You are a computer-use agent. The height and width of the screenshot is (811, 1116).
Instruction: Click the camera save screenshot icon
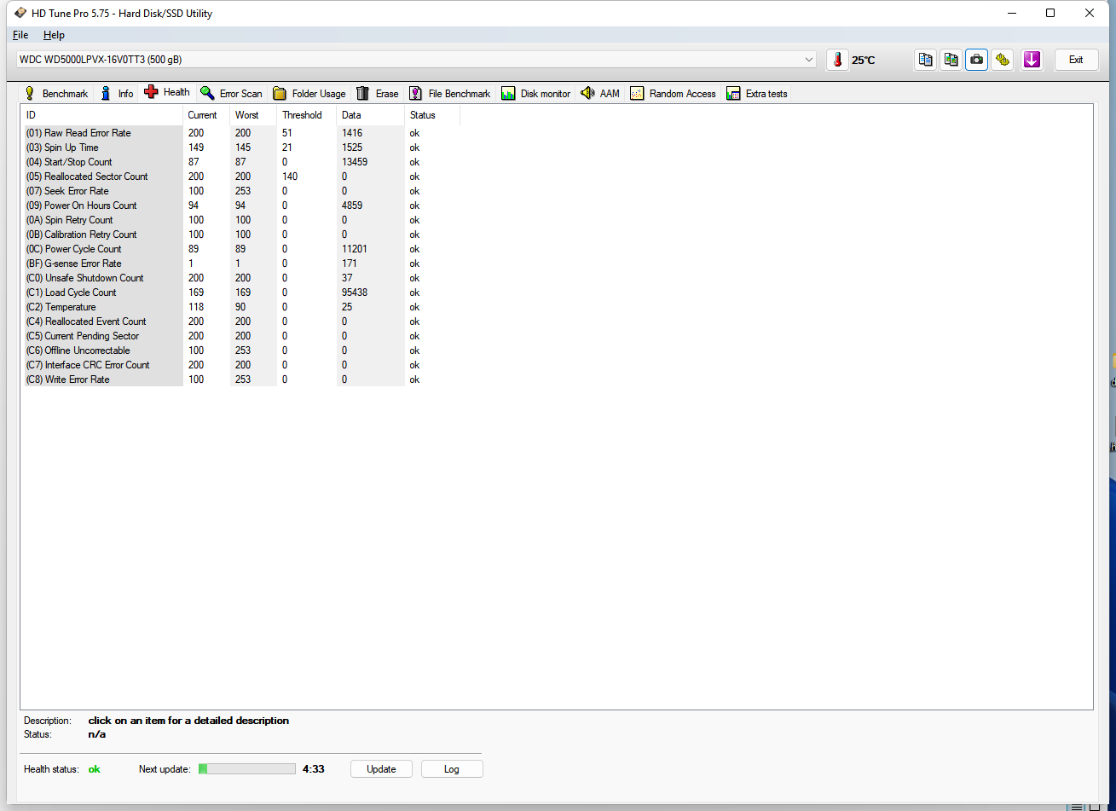(977, 60)
